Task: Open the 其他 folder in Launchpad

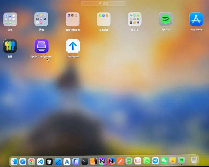Action: pos(41,19)
